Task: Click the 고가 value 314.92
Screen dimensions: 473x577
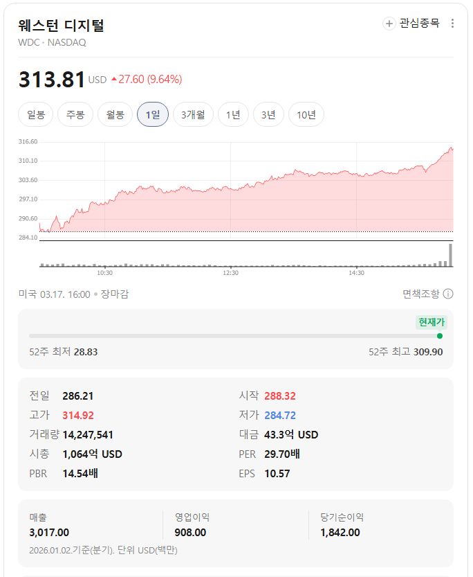Action: point(78,416)
